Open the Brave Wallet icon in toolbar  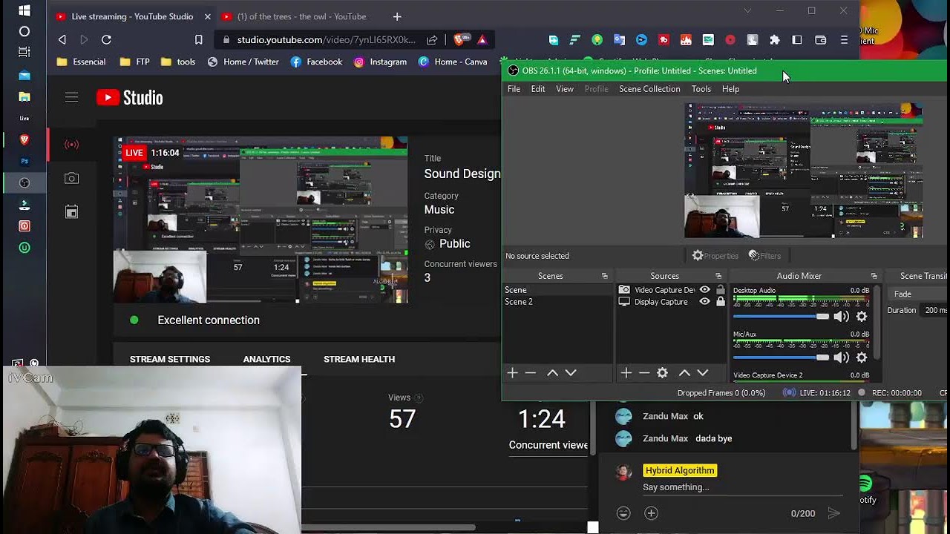point(821,40)
